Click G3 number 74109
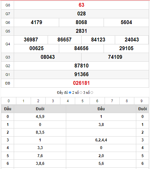The width and height of the screenshot is (150, 169). pos(115,57)
